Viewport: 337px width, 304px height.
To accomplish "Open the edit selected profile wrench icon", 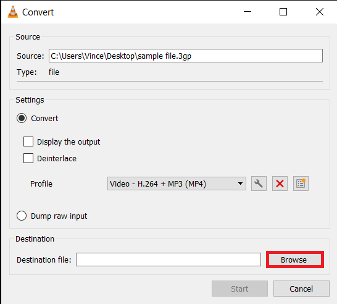I will [259, 184].
